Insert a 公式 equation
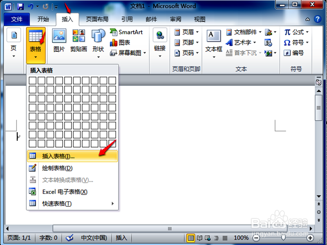Viewport: 327px width, 245px height. [x=296, y=32]
